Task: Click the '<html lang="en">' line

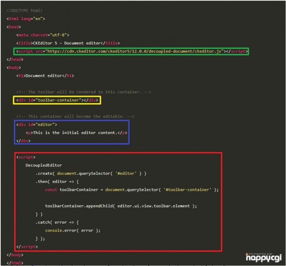Action: 26,19
